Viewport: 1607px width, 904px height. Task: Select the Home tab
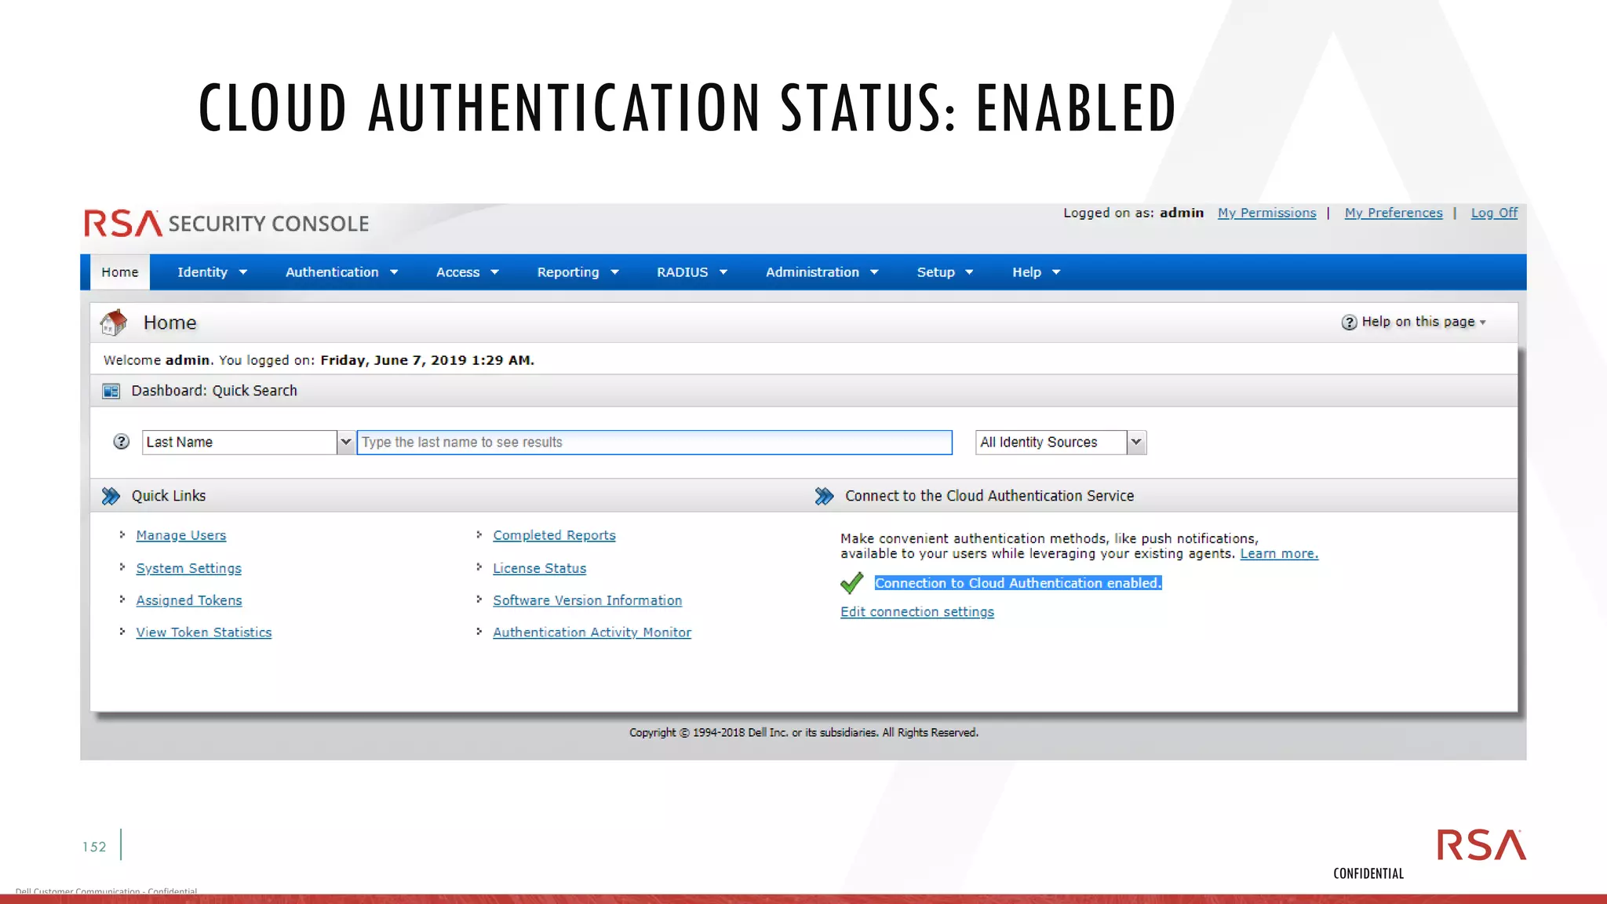(x=120, y=272)
